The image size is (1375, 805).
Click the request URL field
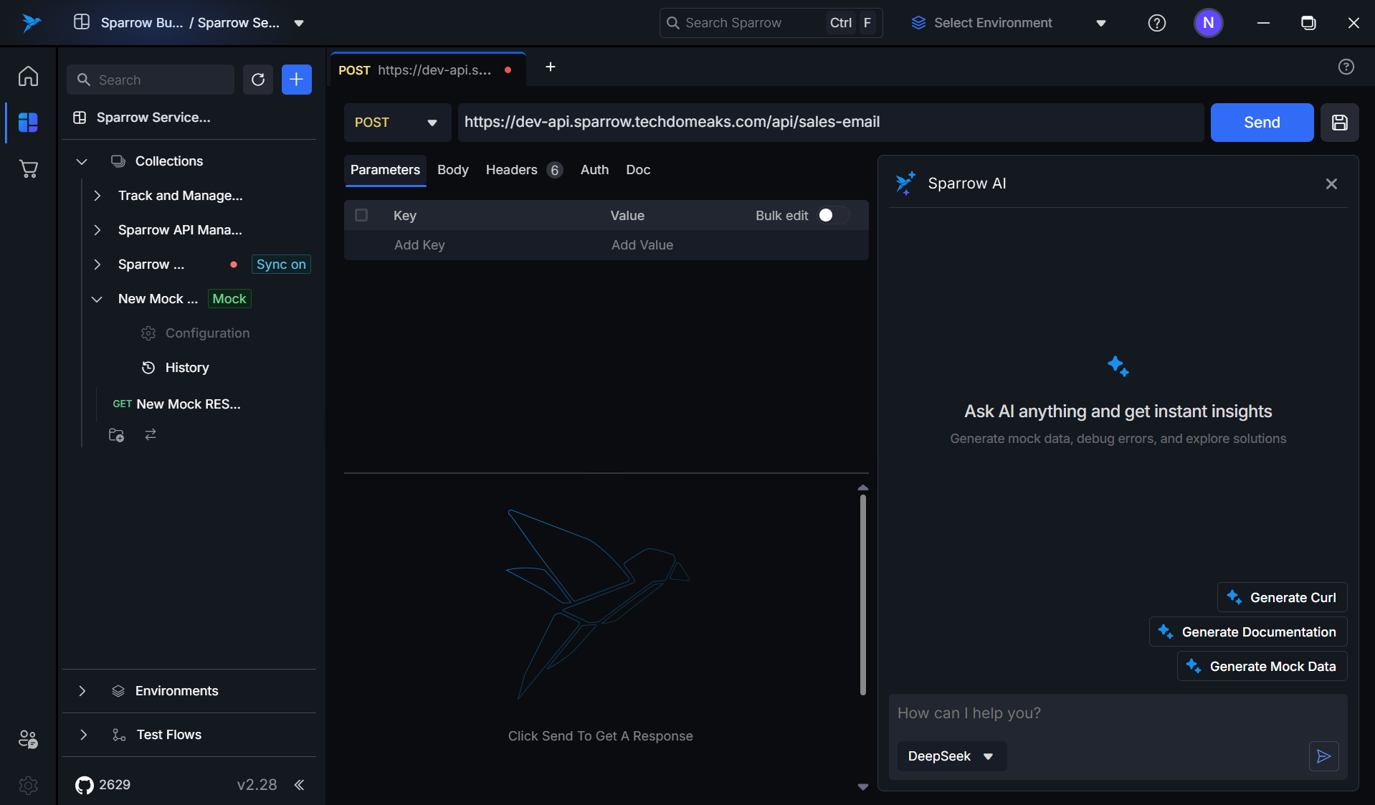830,123
